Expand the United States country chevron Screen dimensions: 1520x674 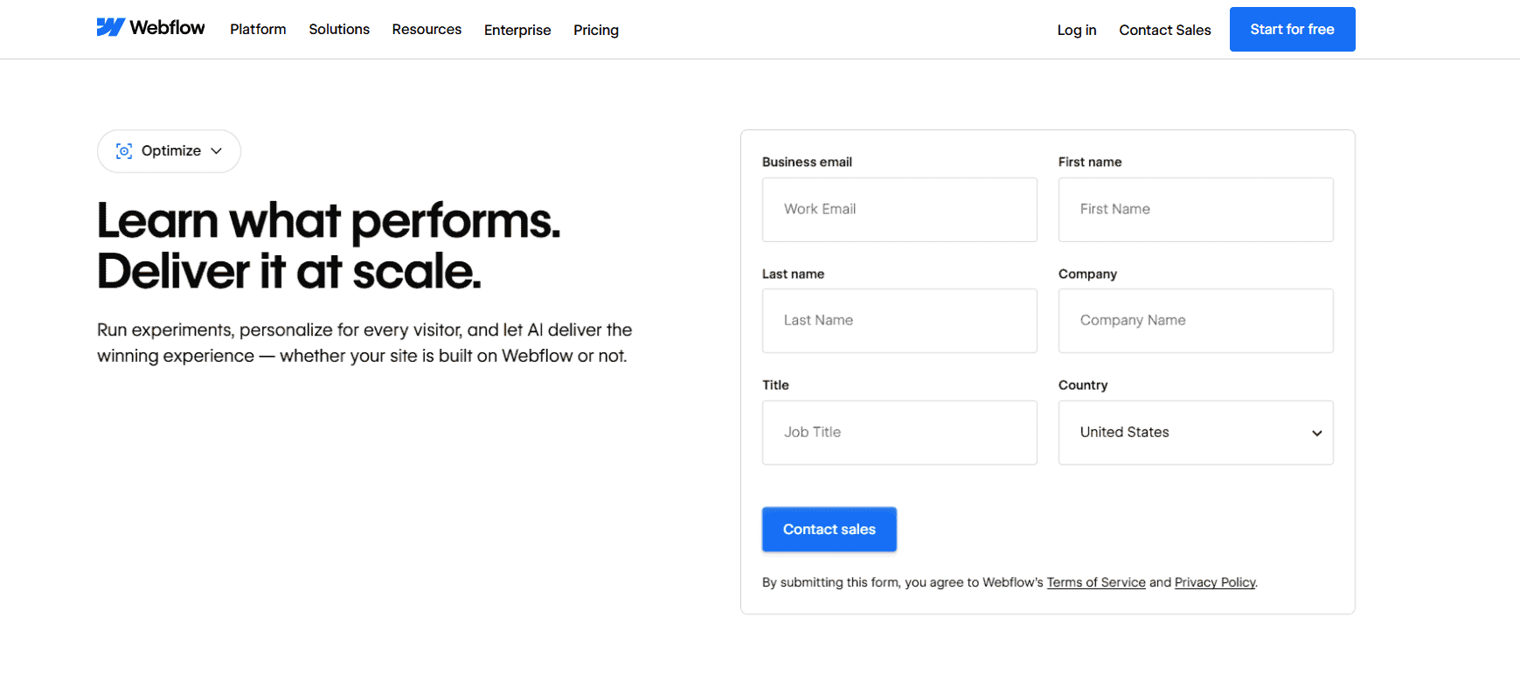[x=1316, y=433]
